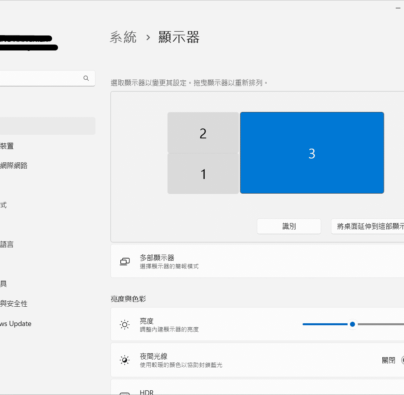
Task: Click the 亮度 brightness slider handle
Action: click(x=352, y=324)
